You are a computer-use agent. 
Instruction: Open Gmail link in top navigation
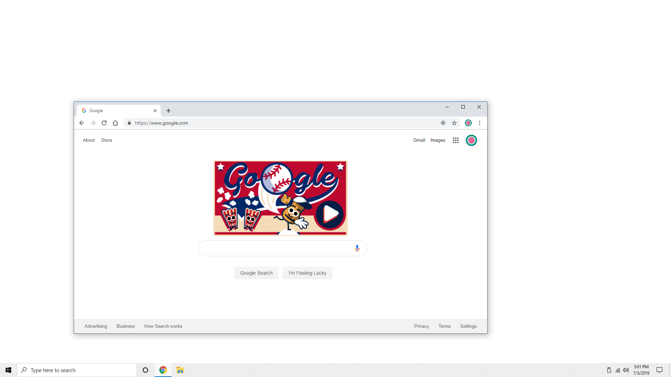(419, 140)
